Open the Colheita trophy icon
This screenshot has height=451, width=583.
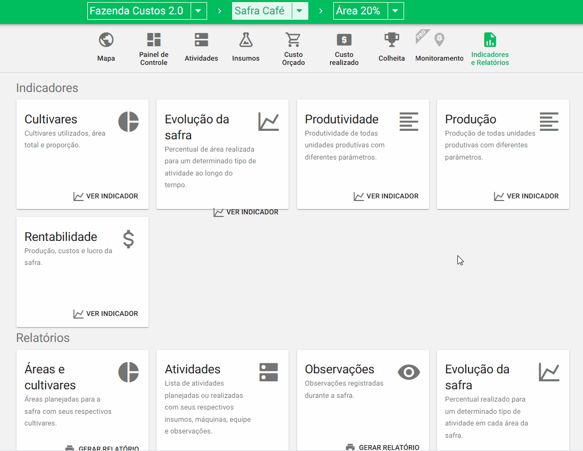(392, 40)
